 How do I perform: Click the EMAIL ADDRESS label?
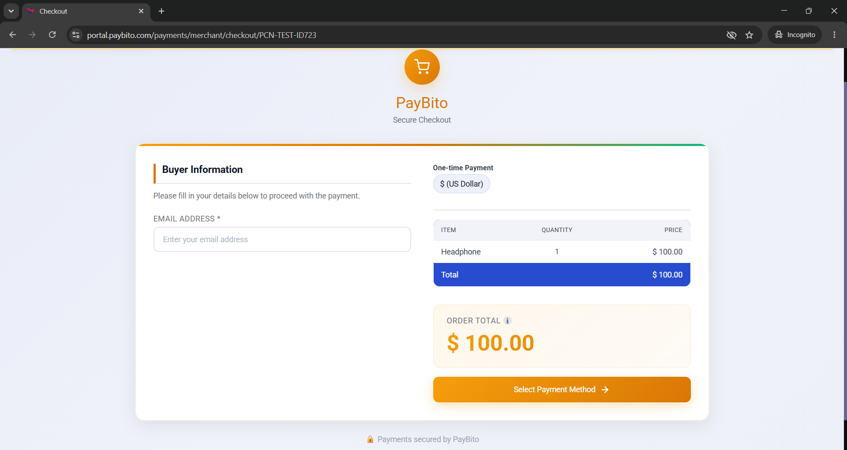pos(187,219)
